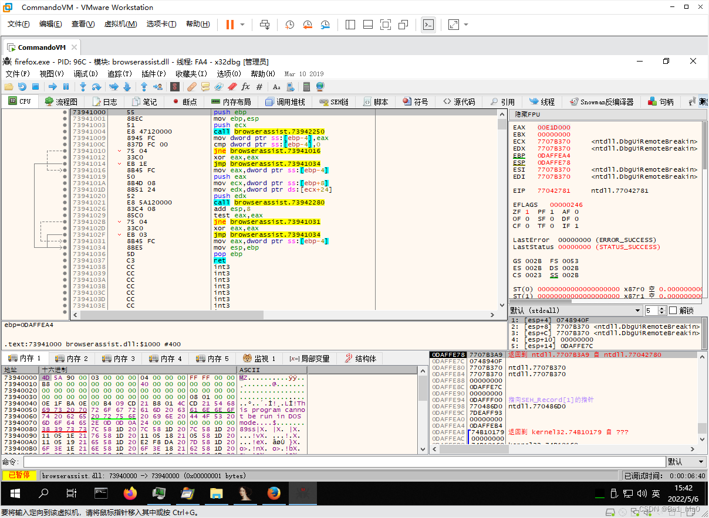Switch to the 调用堆栈 tab
709x518 pixels.
tap(285, 101)
